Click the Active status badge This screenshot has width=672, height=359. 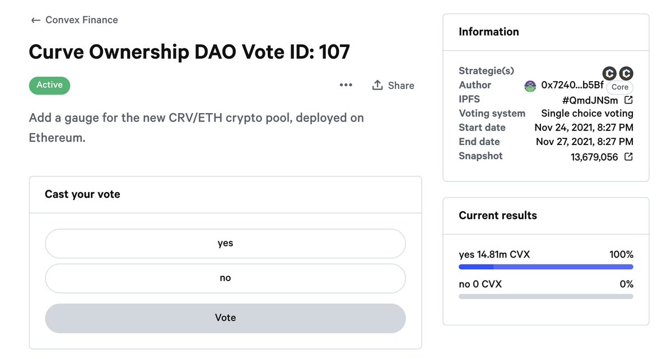49,85
